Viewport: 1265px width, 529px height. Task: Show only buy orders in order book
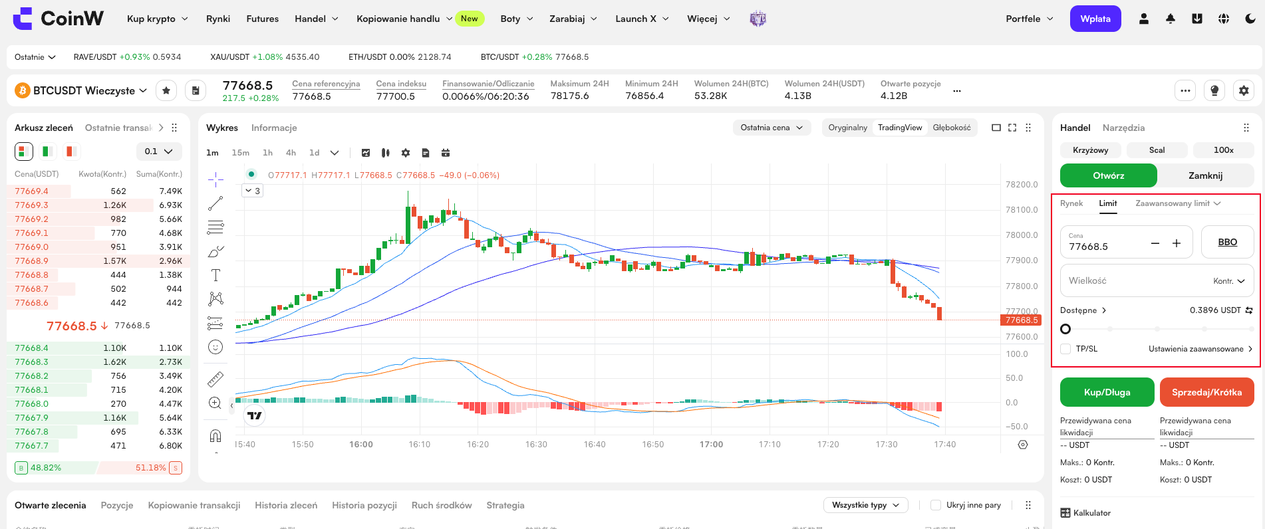(x=48, y=152)
